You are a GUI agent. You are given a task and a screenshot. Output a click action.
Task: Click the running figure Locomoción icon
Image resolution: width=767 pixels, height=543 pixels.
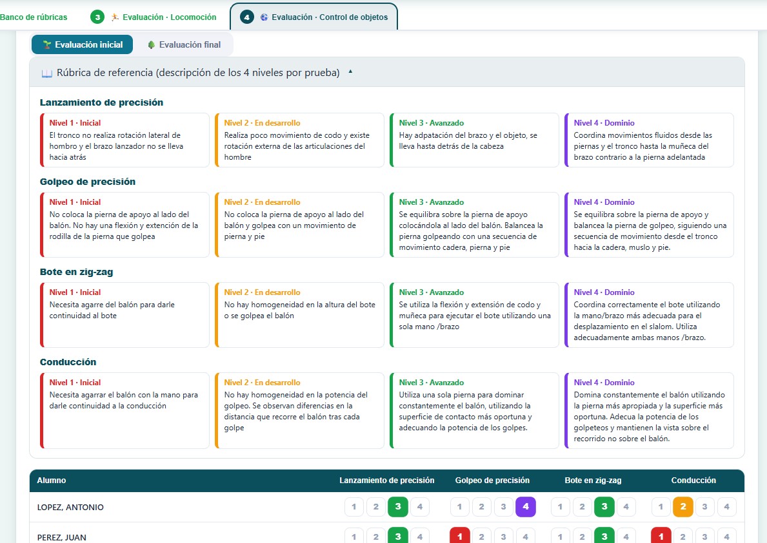click(115, 17)
